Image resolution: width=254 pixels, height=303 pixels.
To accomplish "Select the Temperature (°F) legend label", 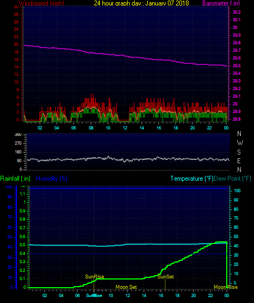I will point(192,179).
